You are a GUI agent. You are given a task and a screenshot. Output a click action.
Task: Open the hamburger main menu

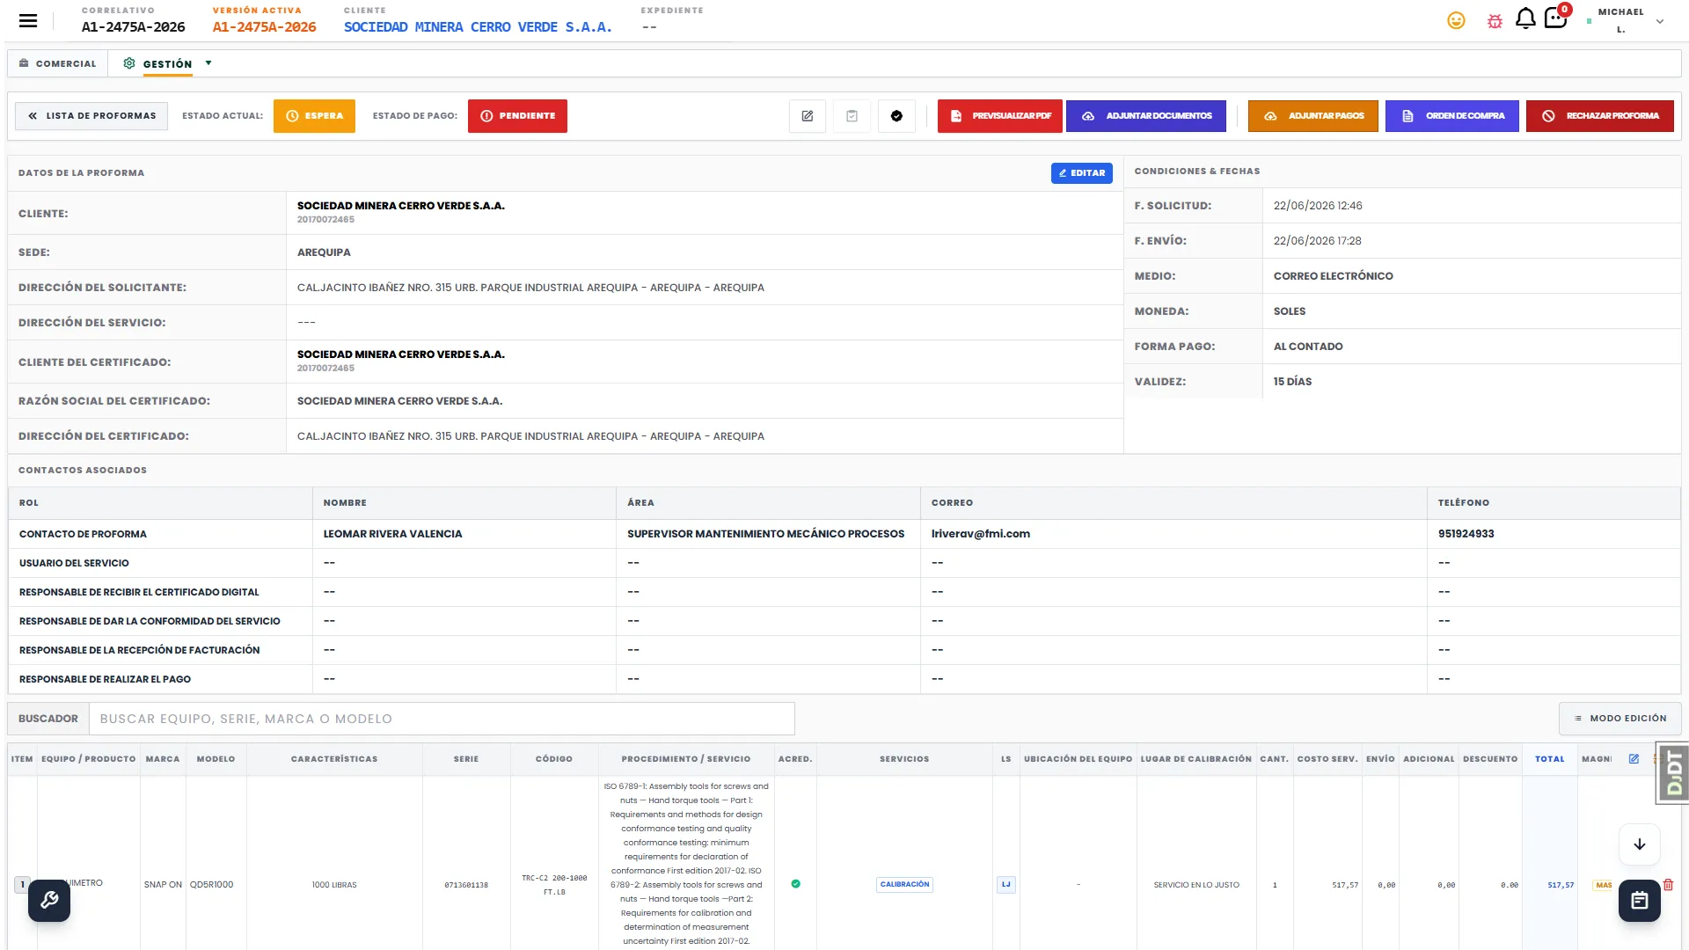click(28, 20)
